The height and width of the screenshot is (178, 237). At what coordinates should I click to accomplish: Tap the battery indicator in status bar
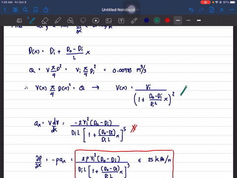(233, 2)
